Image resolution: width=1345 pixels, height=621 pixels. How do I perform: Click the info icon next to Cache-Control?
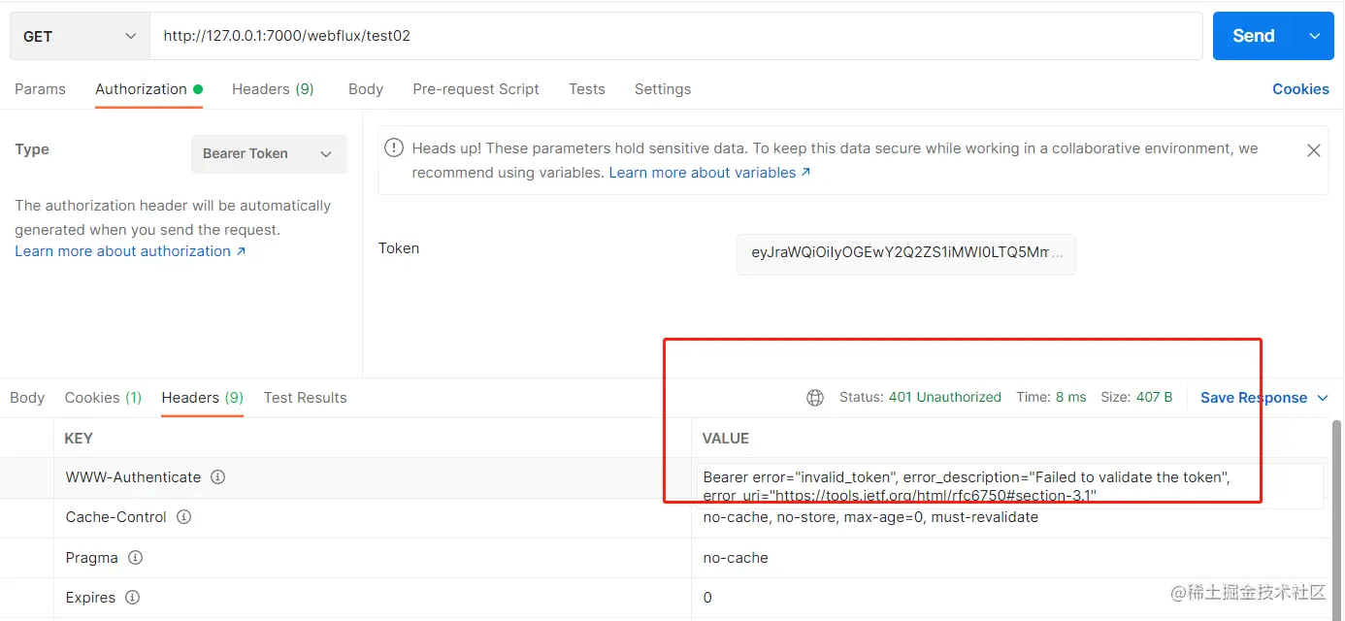click(x=183, y=516)
